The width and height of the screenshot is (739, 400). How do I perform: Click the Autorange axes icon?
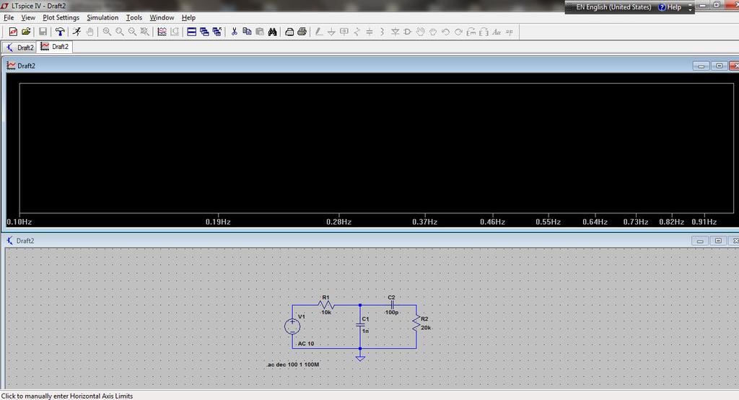[175, 32]
